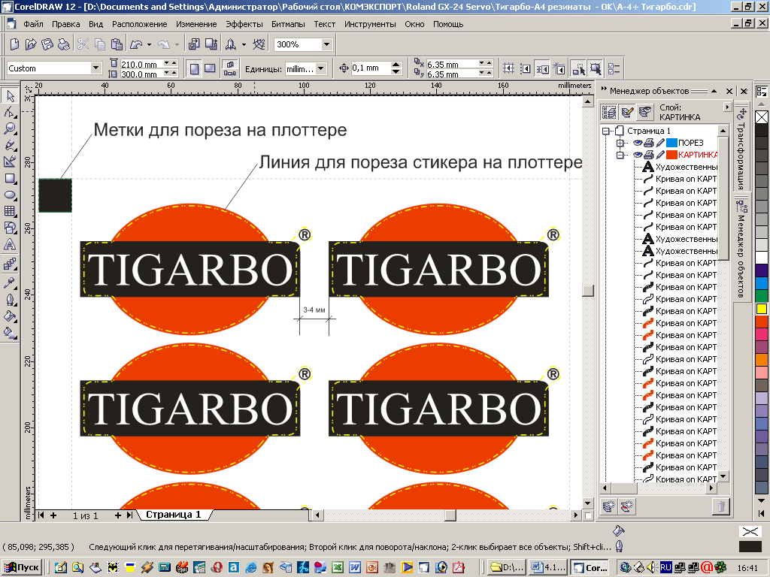The width and height of the screenshot is (770, 577).
Task: Print the document via toolbar
Action: pyautogui.click(x=64, y=44)
